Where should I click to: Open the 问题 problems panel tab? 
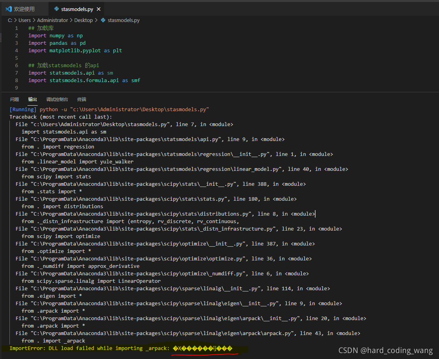pyautogui.click(x=15, y=99)
